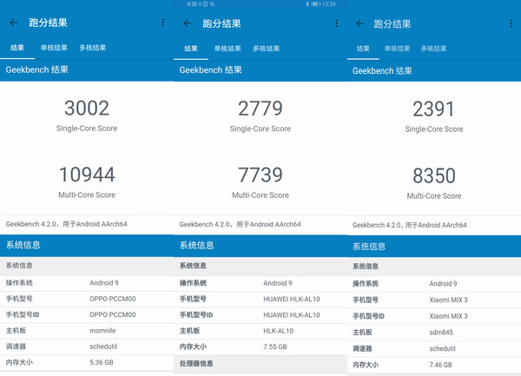
Task: Click 跑分结果 title in HUAWEI screen
Action: (222, 23)
